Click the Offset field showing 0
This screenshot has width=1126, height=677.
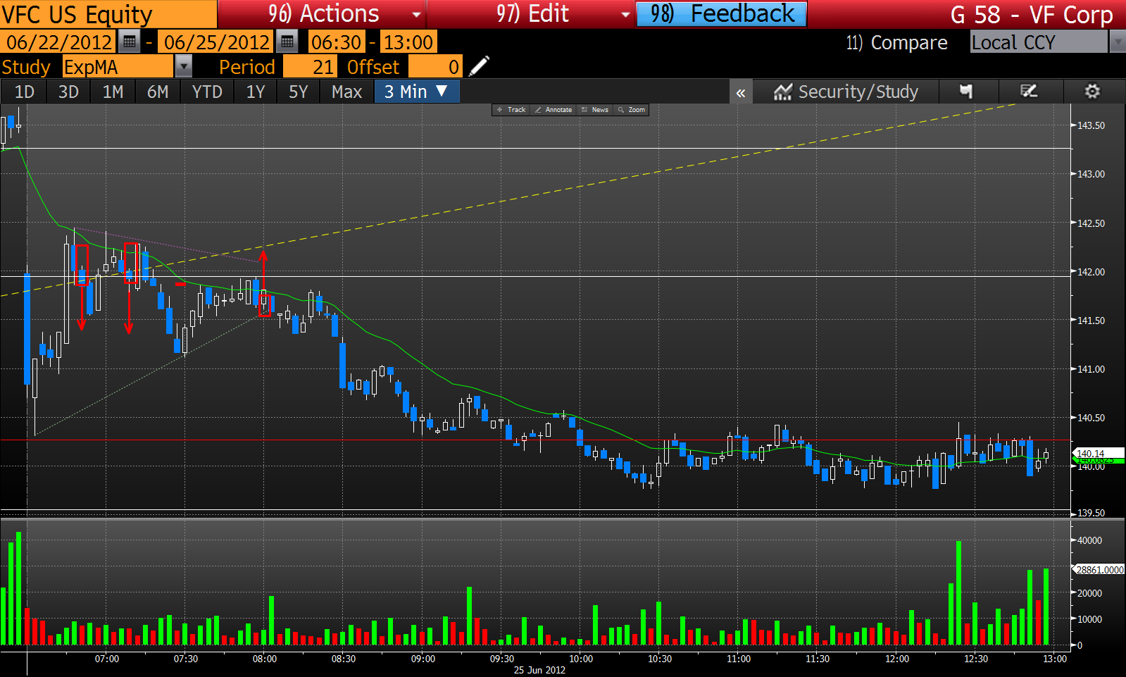click(x=435, y=67)
